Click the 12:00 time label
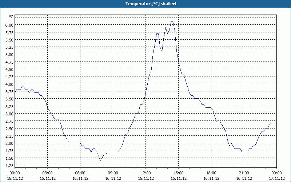291x182 pixels. (146, 173)
